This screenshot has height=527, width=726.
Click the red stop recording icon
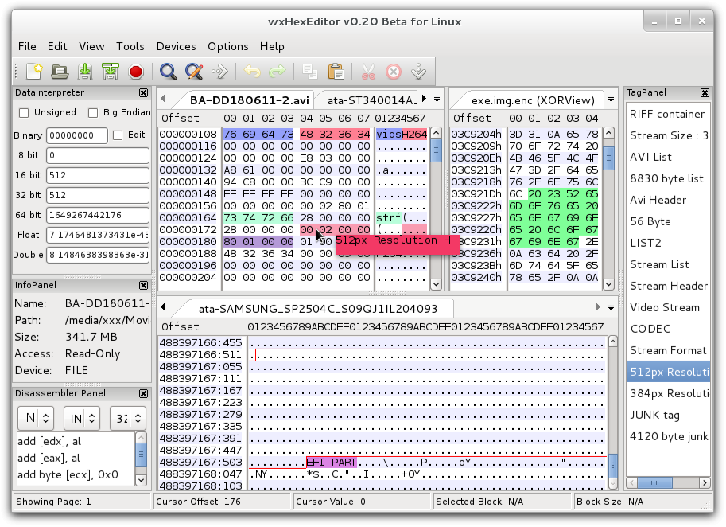(135, 72)
